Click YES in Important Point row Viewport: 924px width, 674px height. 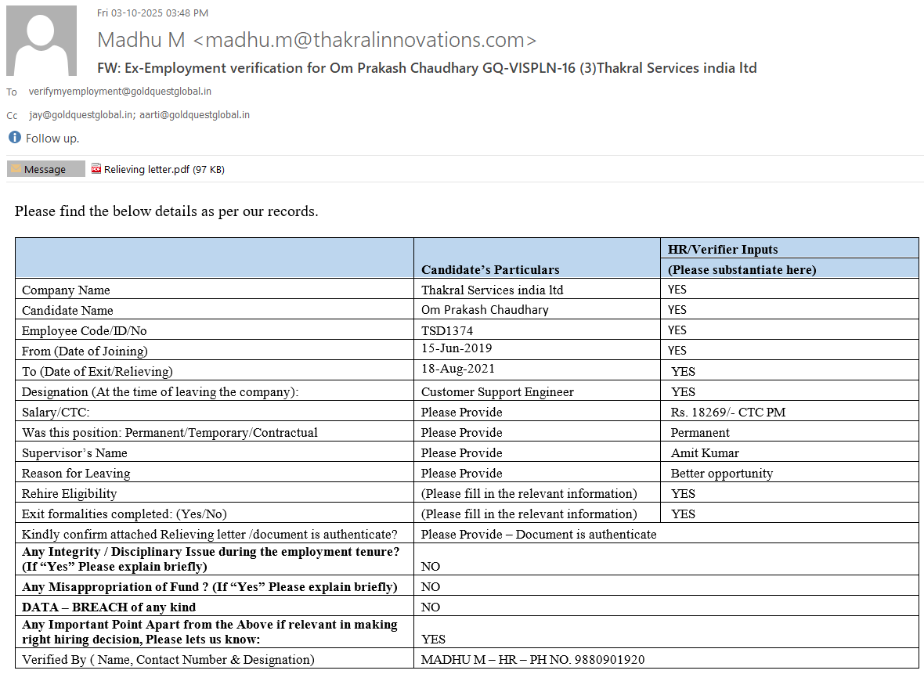point(433,640)
